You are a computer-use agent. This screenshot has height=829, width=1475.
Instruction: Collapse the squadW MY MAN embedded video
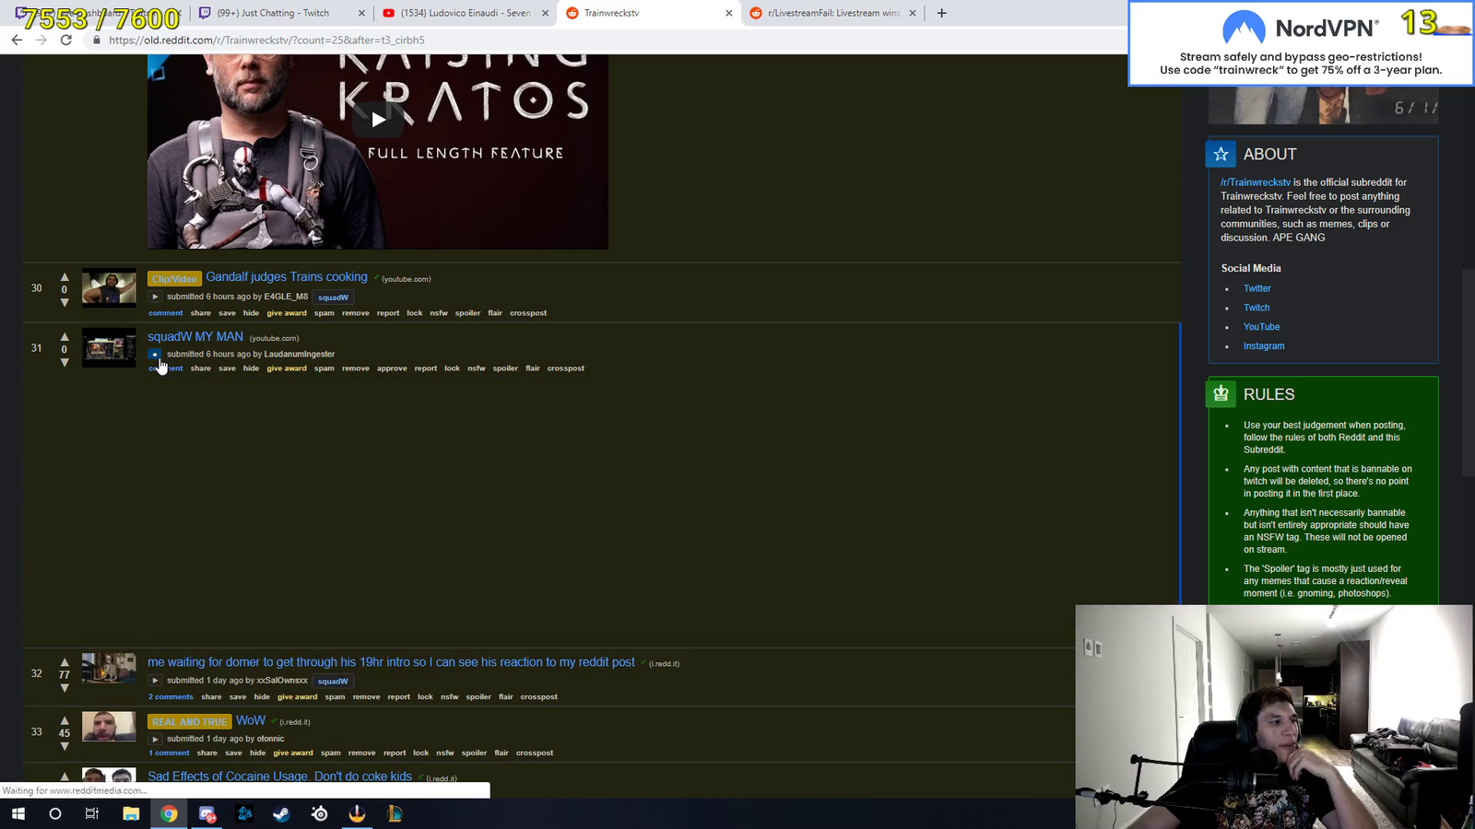click(x=155, y=354)
